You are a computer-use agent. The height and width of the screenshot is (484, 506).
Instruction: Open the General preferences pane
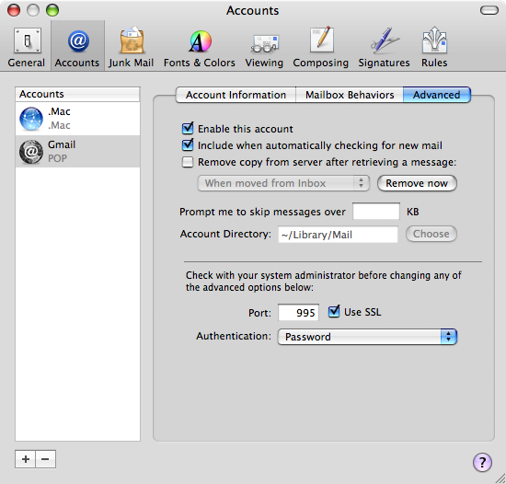(x=27, y=47)
